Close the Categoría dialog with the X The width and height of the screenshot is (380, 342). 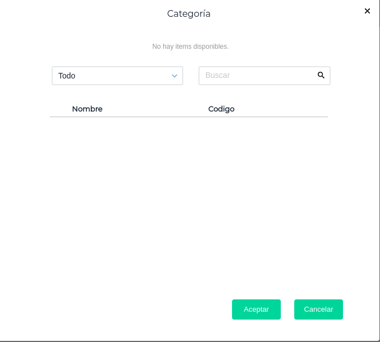(x=367, y=11)
